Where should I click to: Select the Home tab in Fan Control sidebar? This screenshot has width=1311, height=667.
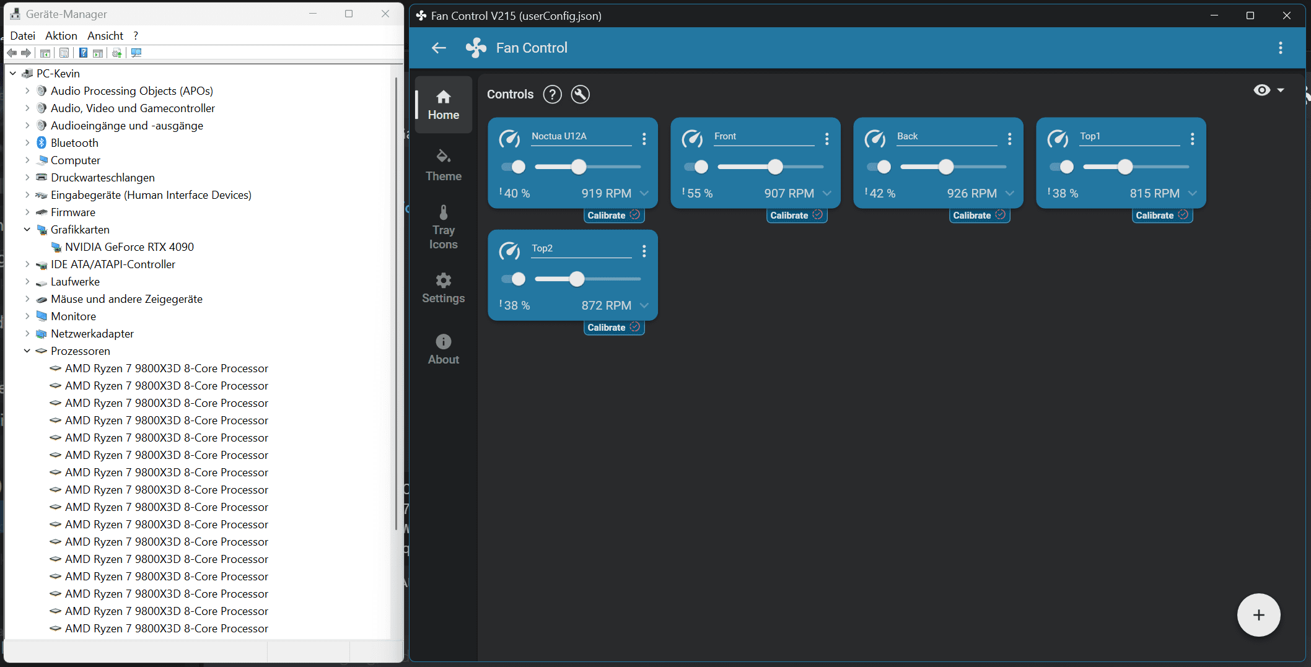point(444,105)
